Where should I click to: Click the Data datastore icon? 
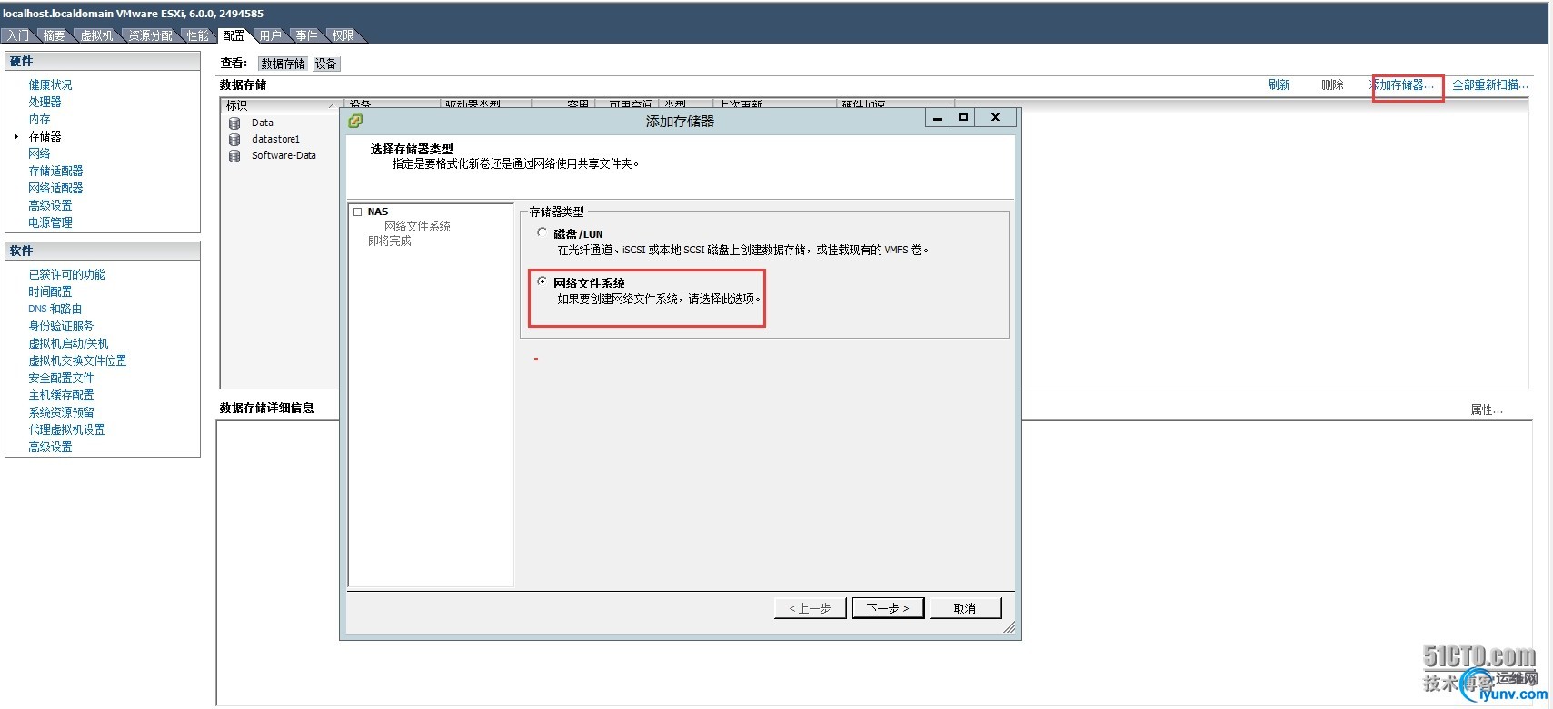(234, 123)
